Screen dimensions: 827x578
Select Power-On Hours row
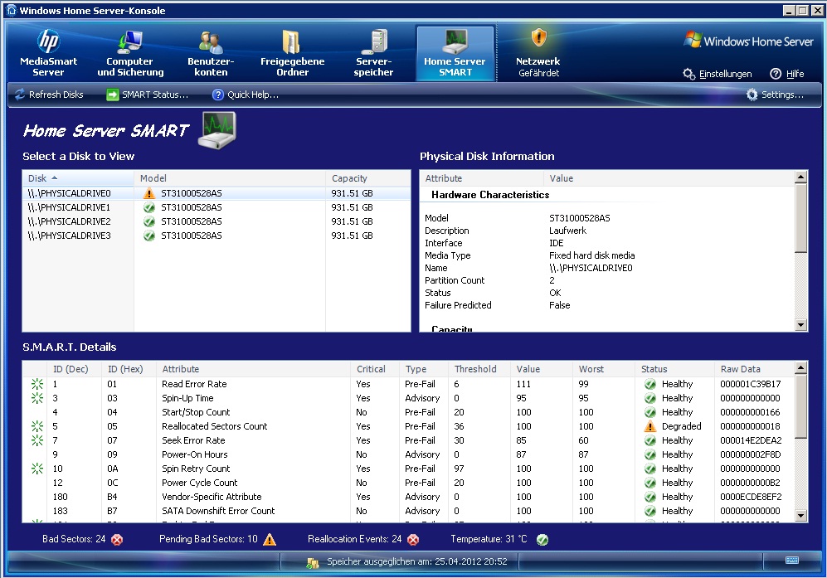click(408, 454)
